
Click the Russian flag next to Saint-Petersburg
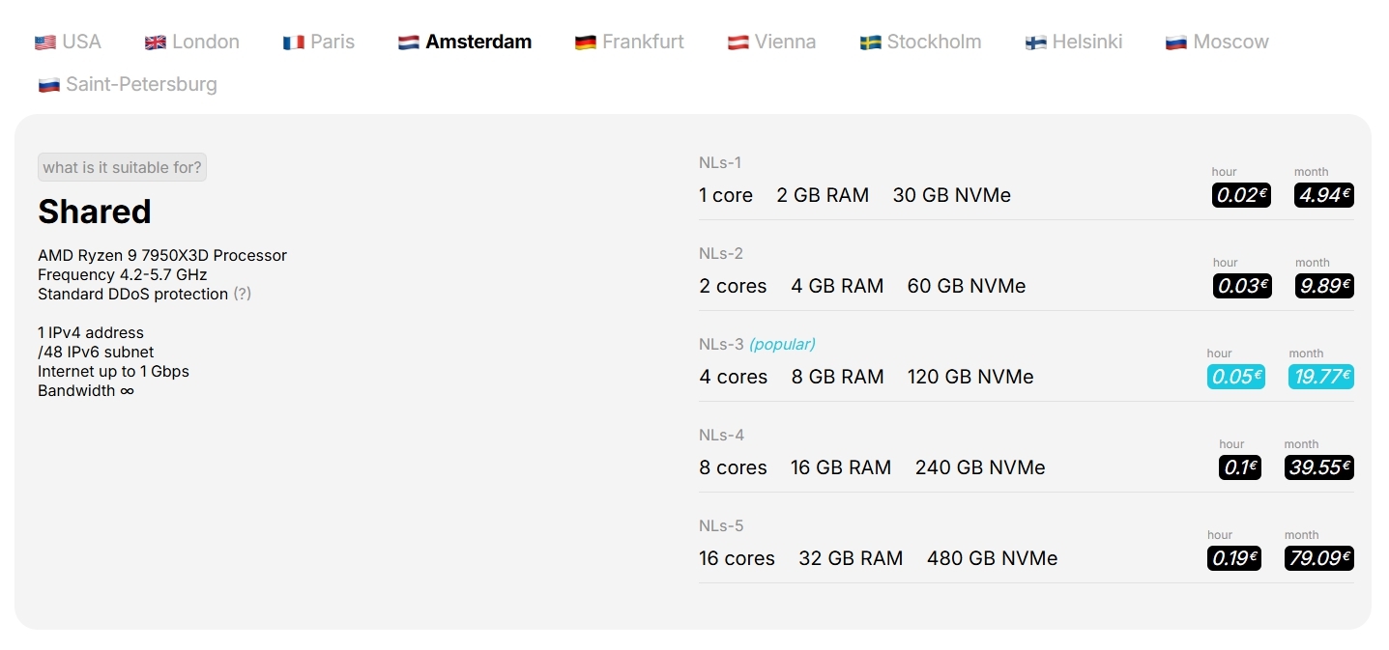pos(48,85)
